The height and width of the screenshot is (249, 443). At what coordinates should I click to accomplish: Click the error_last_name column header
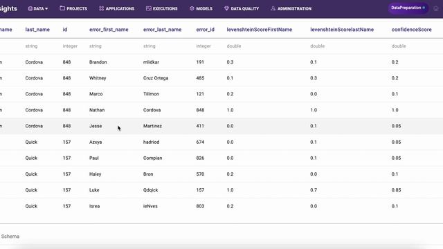click(x=162, y=30)
